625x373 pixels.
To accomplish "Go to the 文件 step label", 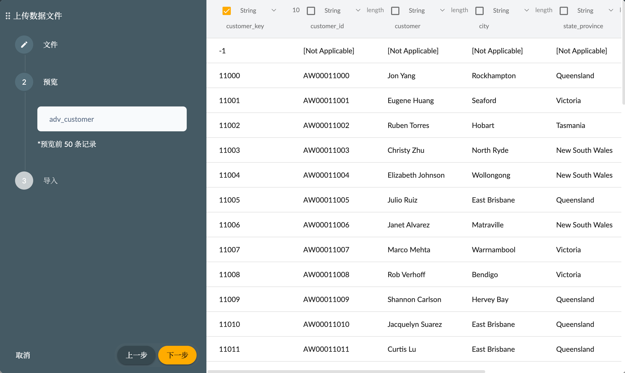I will [x=50, y=45].
